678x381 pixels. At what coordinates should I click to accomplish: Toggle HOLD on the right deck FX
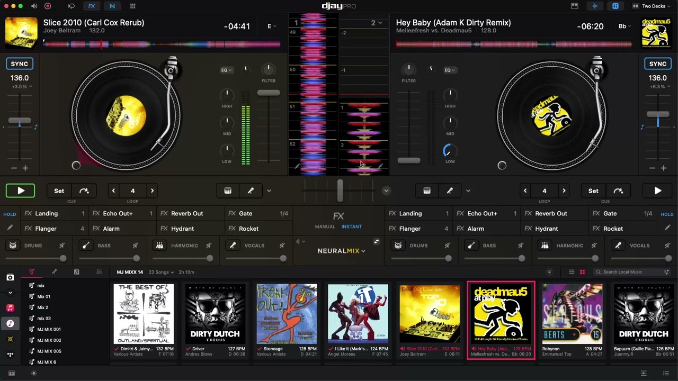tap(667, 214)
